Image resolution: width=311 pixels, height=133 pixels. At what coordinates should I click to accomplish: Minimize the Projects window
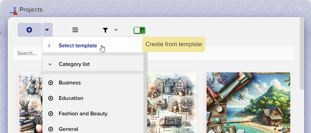pyautogui.click(x=255, y=8)
